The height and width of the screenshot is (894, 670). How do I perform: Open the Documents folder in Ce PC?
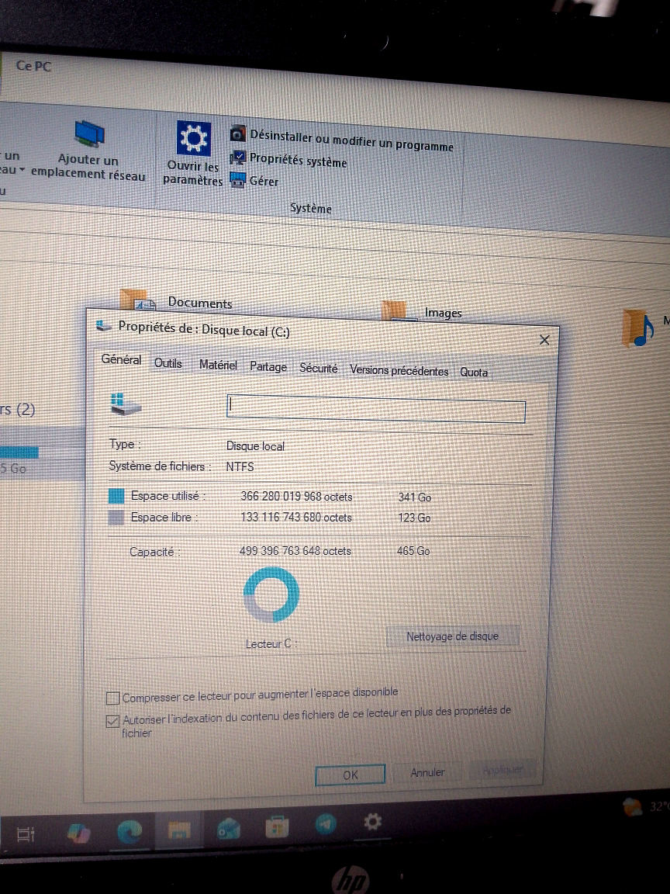(177, 300)
